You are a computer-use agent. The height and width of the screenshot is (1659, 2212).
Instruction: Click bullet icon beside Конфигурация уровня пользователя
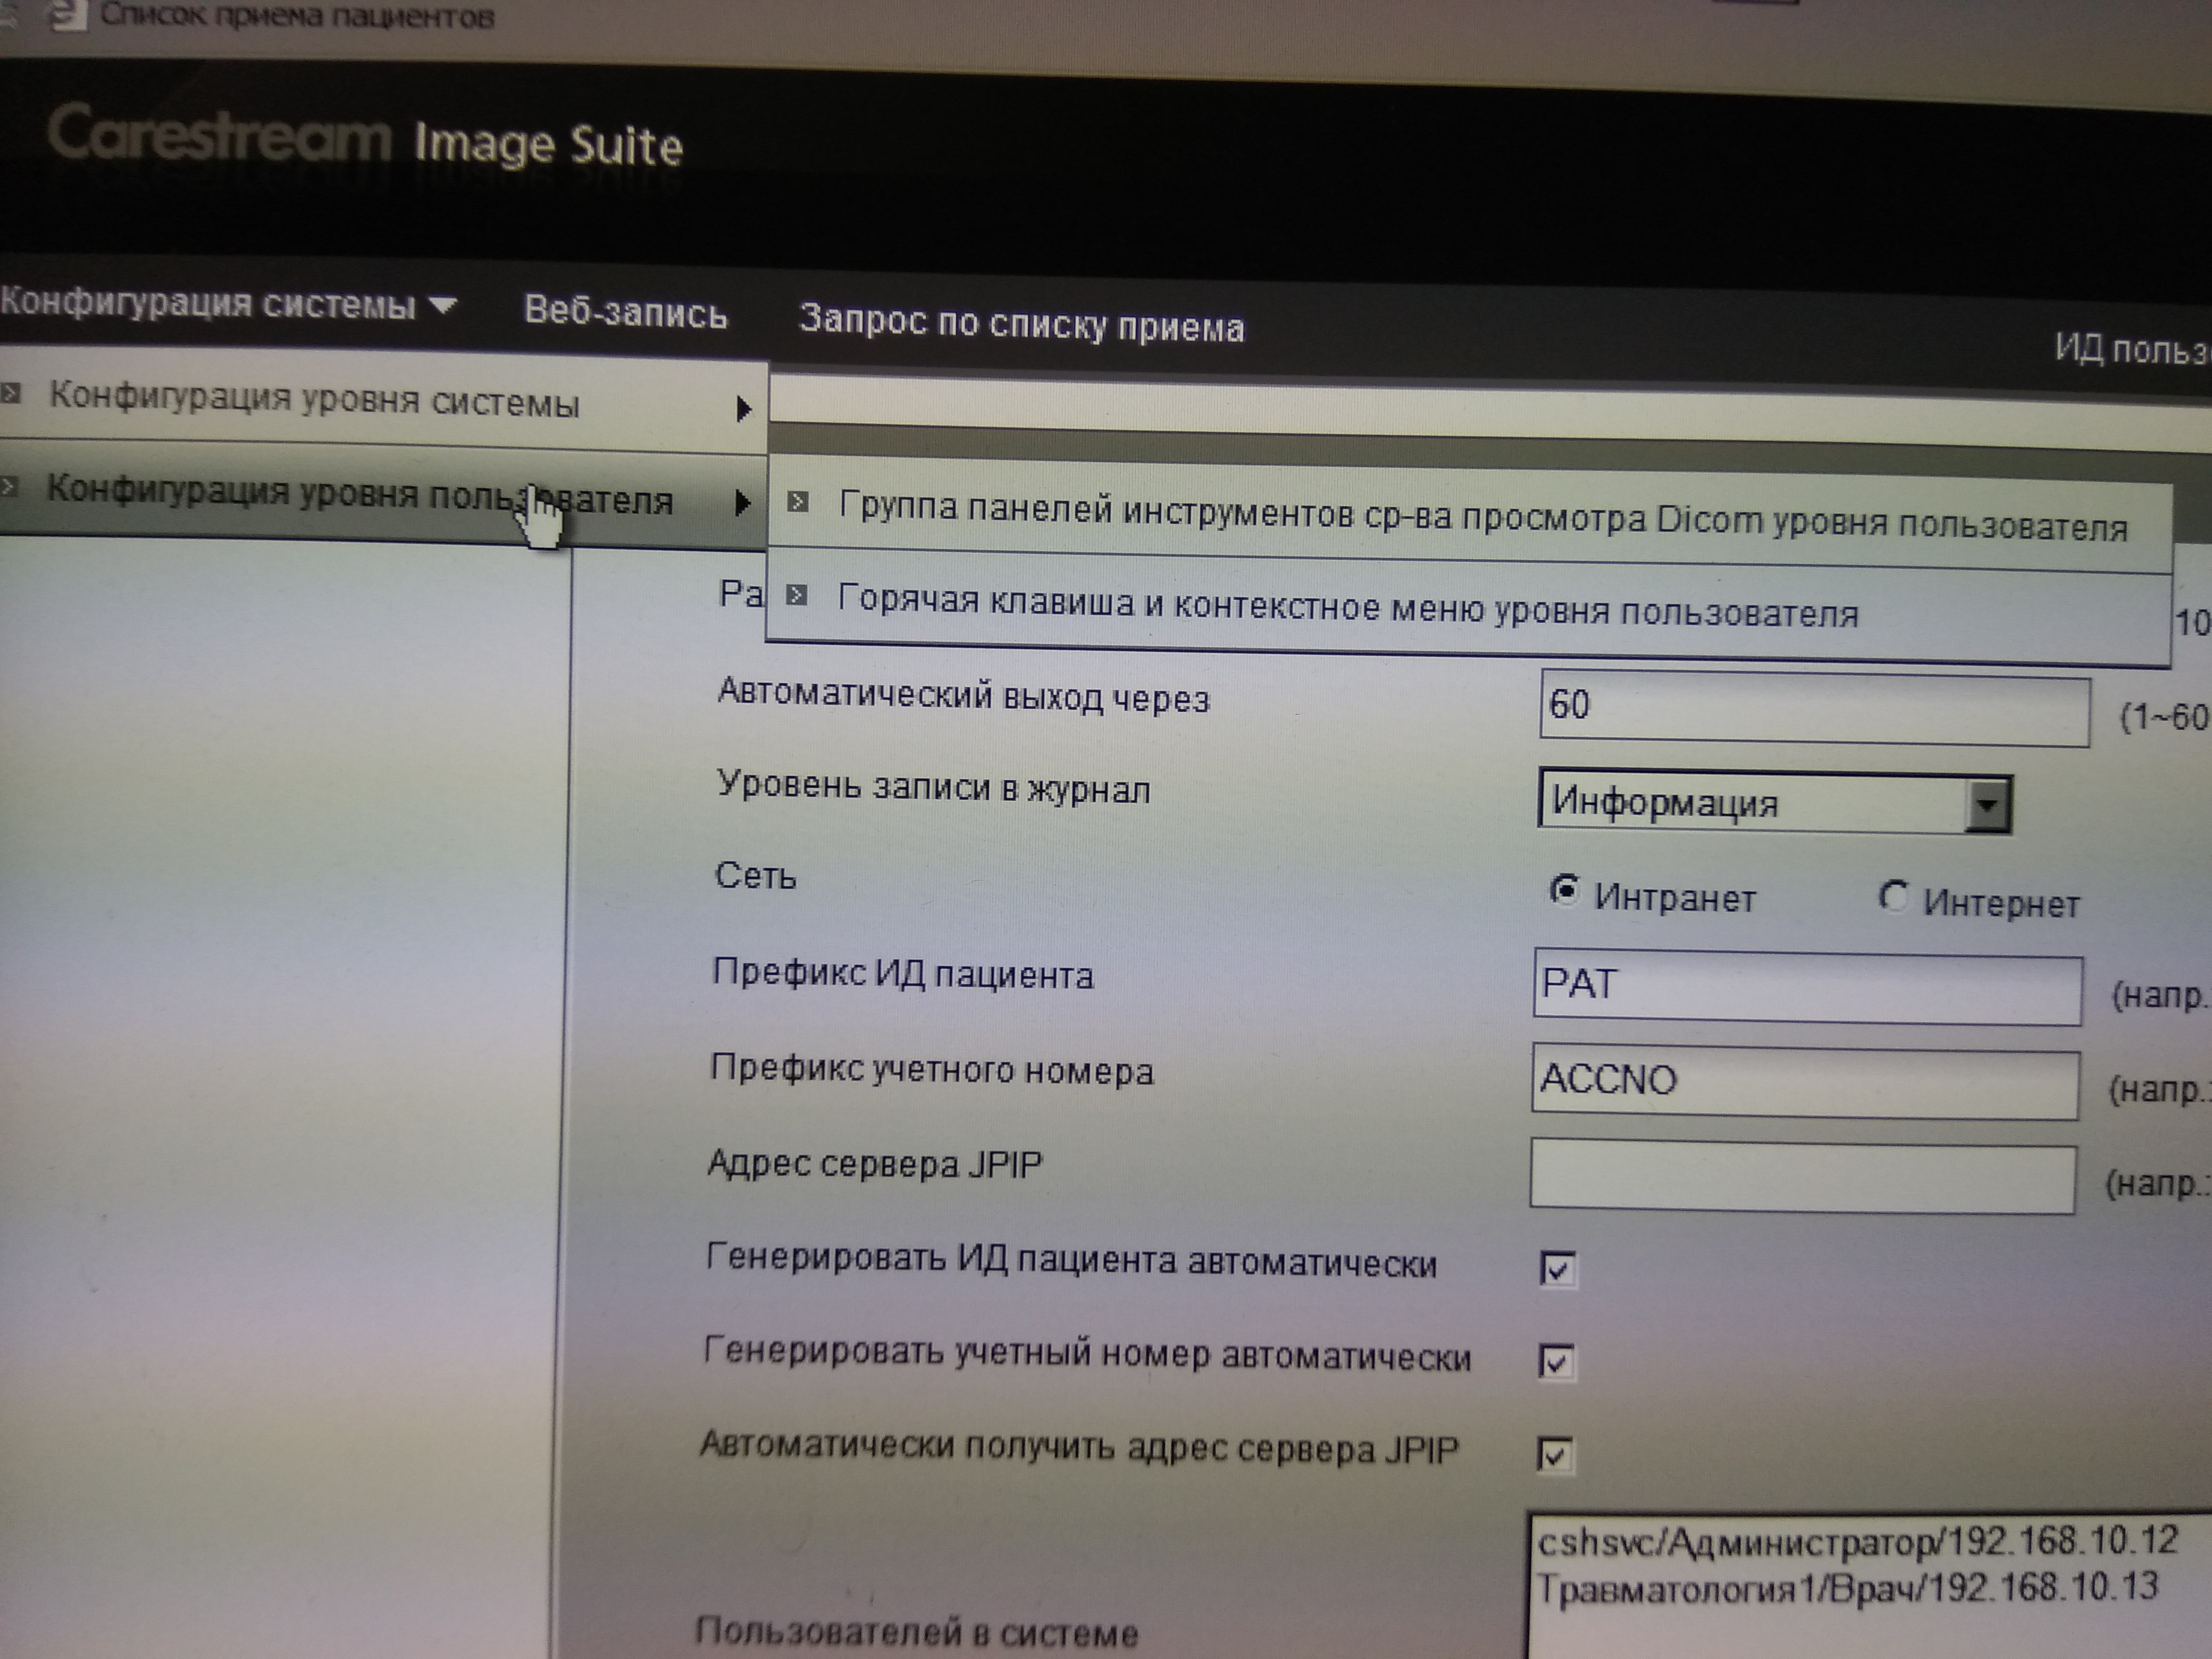pos(9,487)
